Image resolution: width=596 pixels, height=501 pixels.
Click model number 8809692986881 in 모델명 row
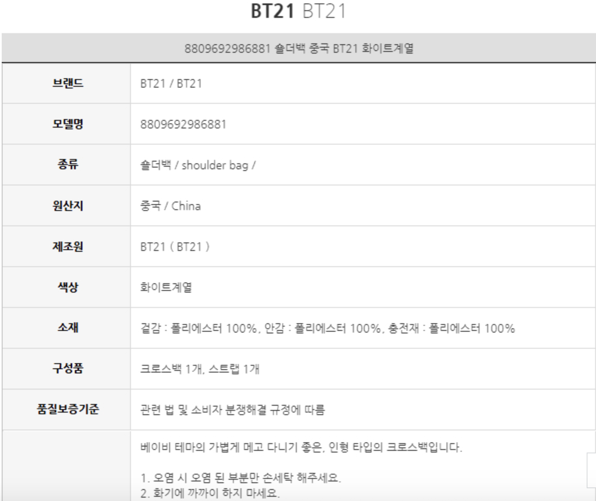pos(183,124)
